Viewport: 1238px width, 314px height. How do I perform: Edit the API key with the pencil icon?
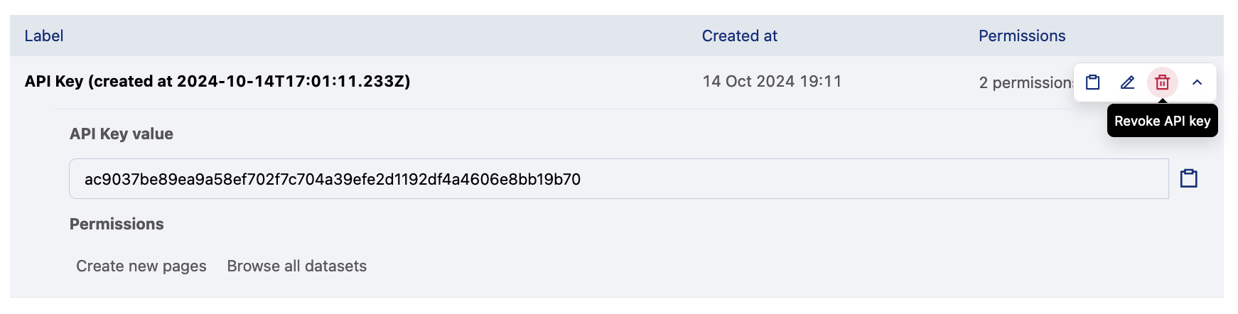1128,82
